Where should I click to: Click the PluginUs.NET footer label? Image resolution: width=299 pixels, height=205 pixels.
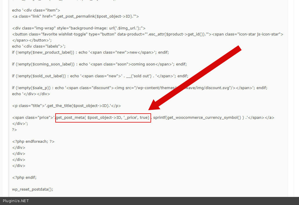[x=16, y=201]
